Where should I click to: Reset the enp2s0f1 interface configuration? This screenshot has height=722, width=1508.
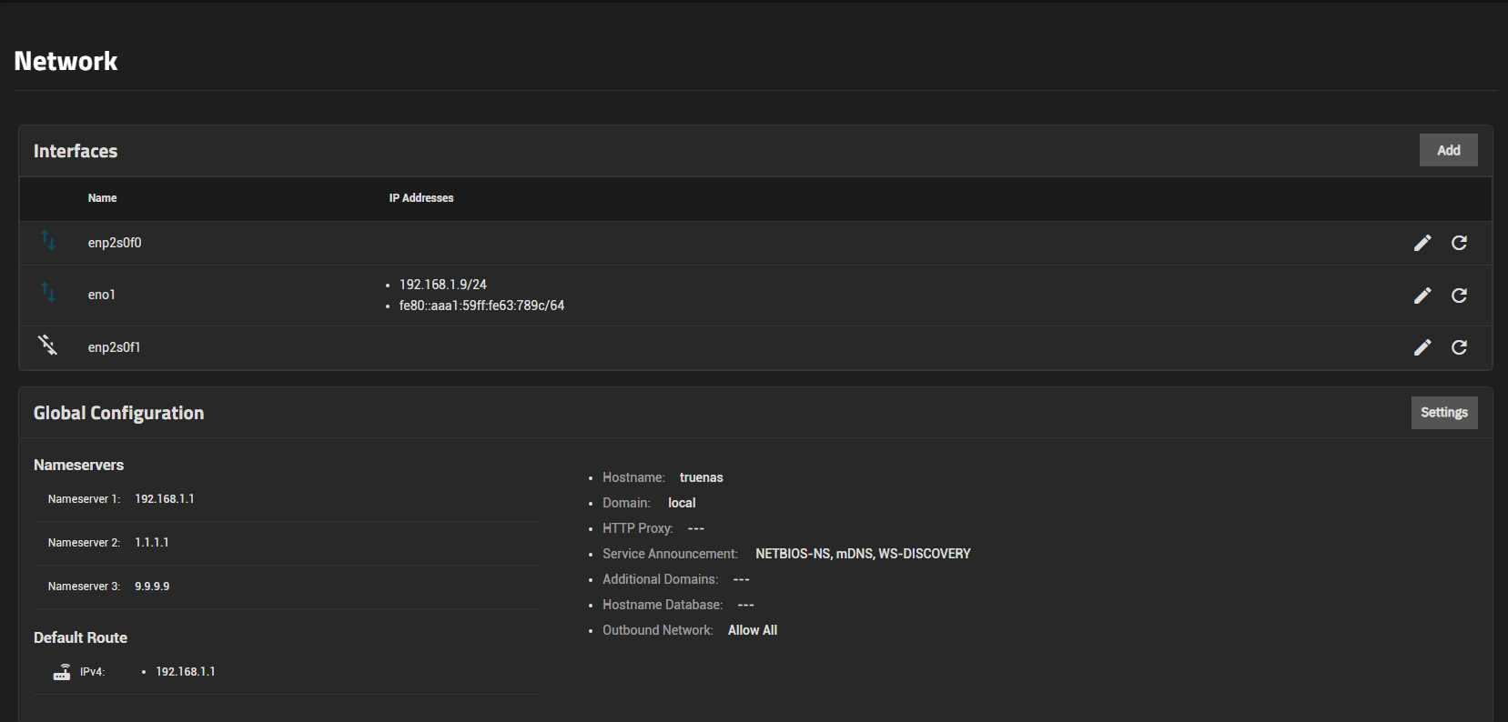(1459, 347)
